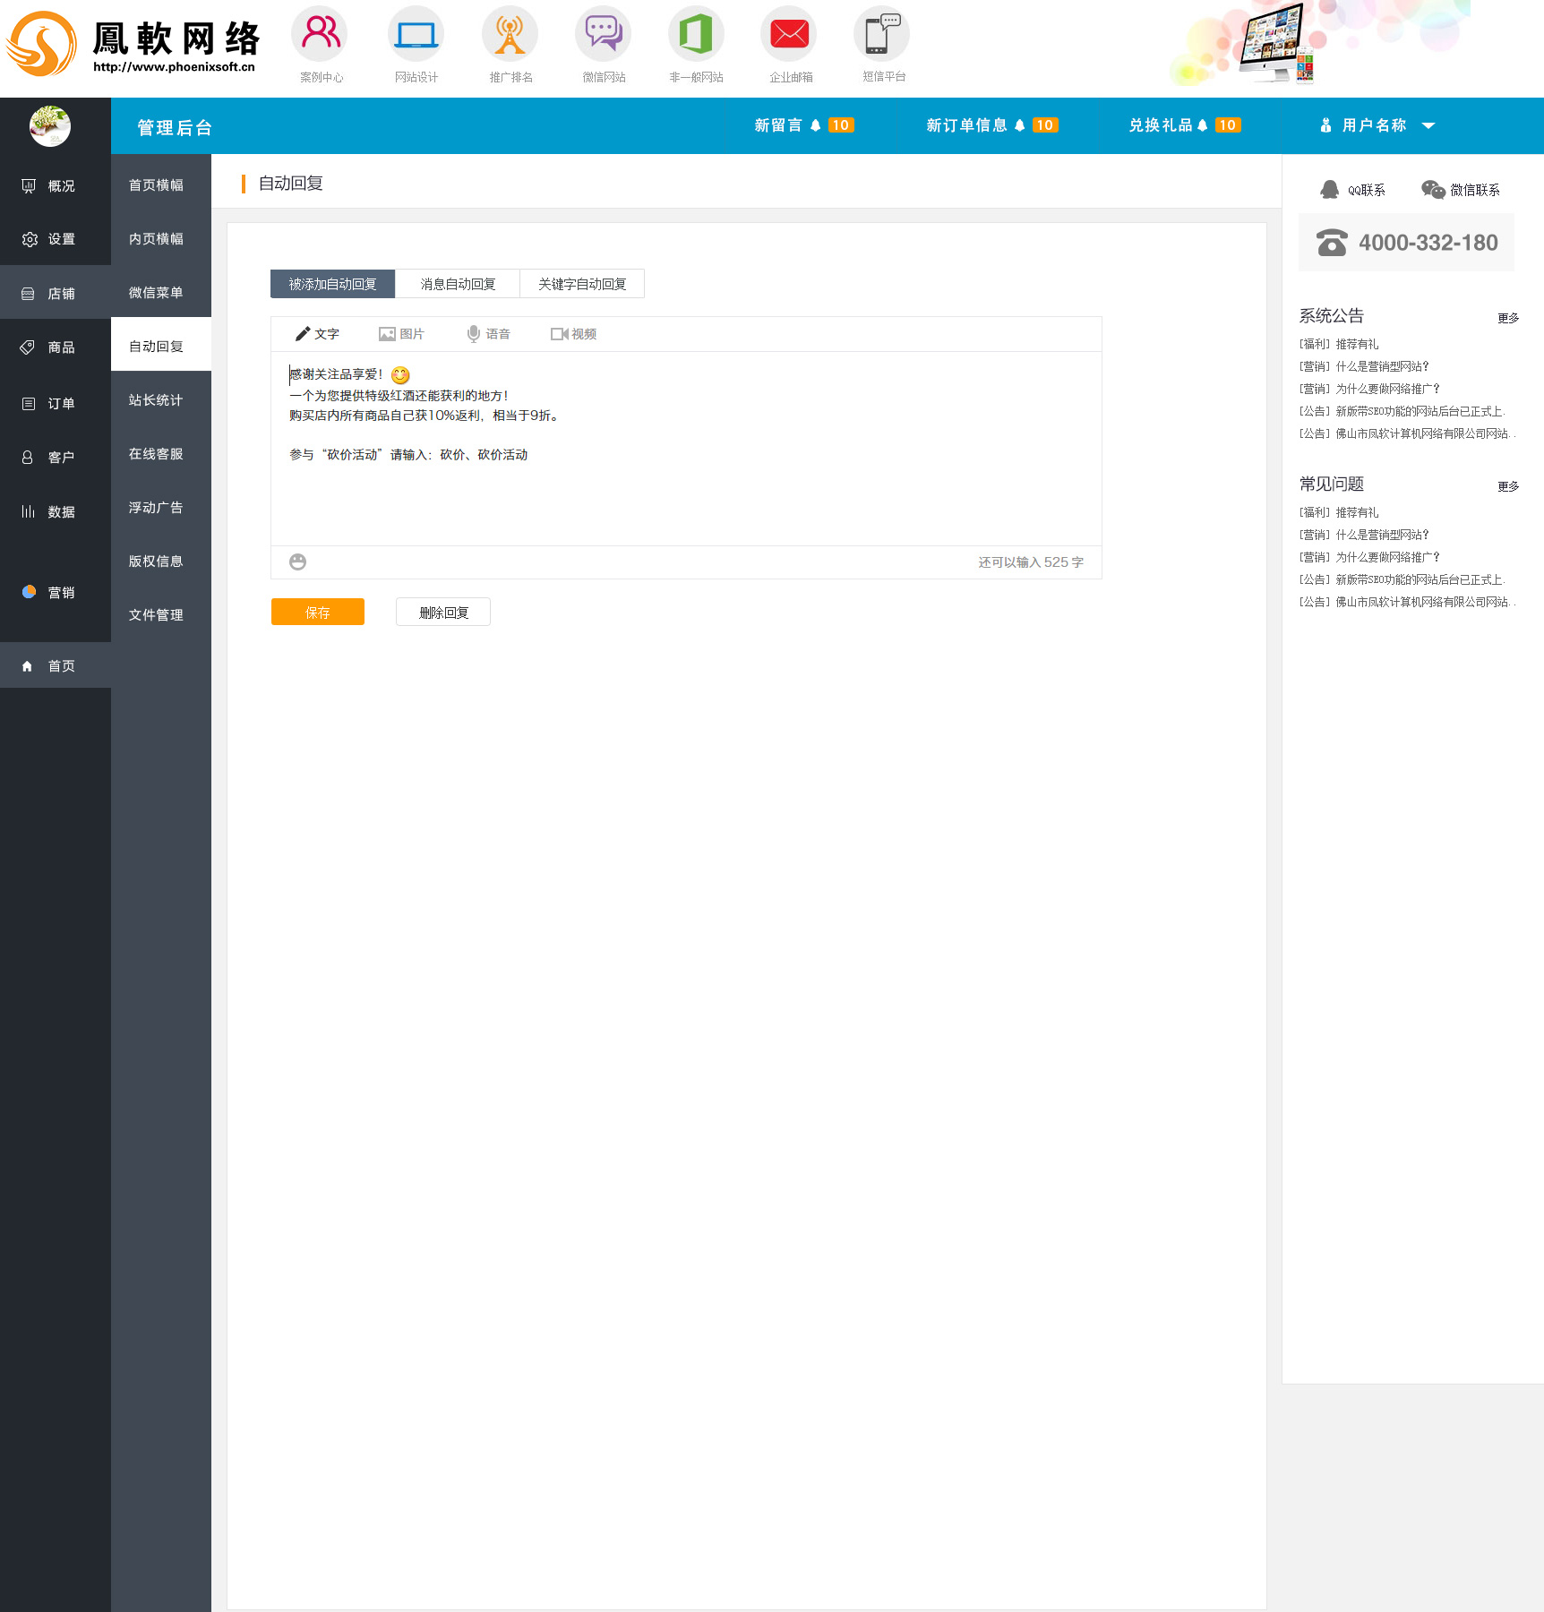Open 微信菜单 in the submenu
The height and width of the screenshot is (1612, 1544).
(156, 293)
